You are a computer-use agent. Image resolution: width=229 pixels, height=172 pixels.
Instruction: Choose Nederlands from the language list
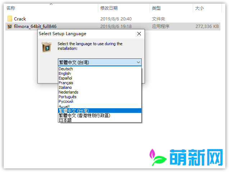[100, 92]
